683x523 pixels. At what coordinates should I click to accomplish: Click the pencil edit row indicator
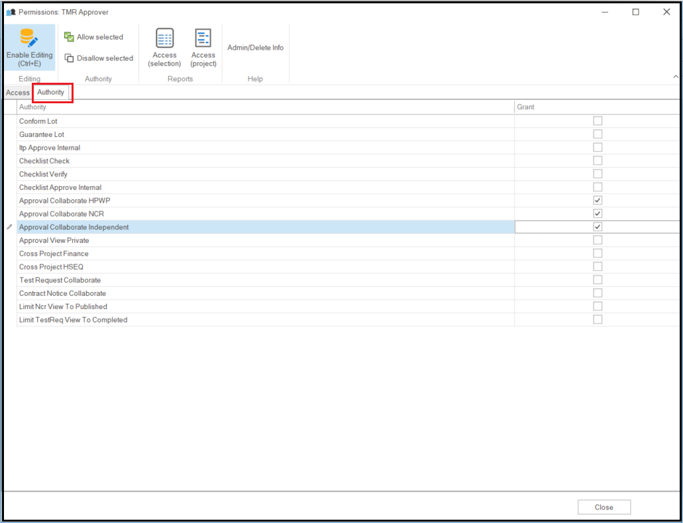coord(9,227)
